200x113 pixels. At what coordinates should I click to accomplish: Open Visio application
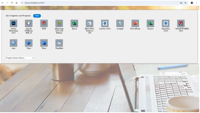pyautogui.click(x=29, y=43)
